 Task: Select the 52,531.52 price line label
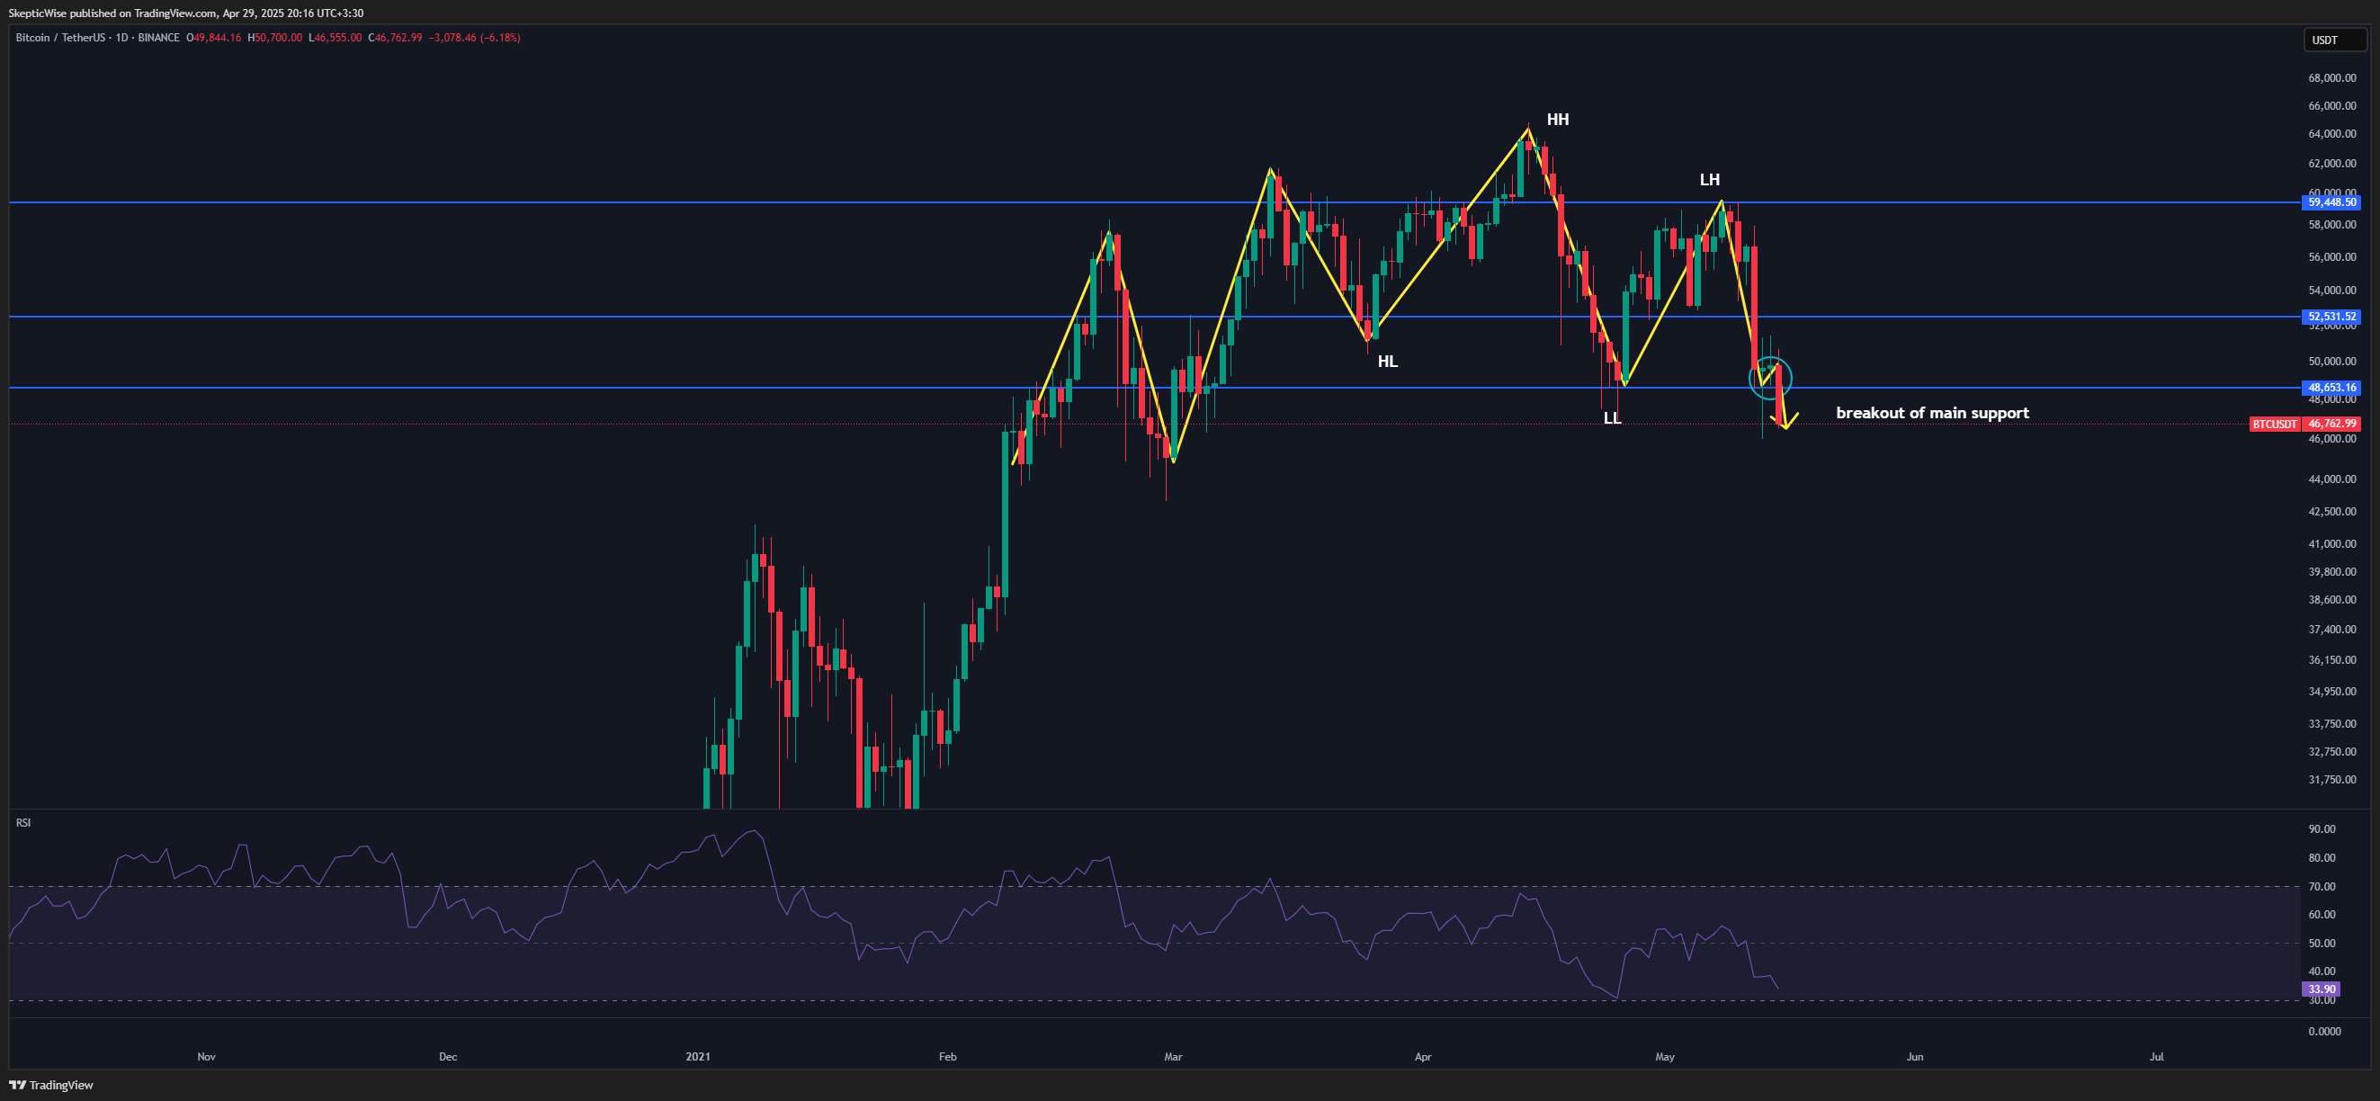point(2332,317)
